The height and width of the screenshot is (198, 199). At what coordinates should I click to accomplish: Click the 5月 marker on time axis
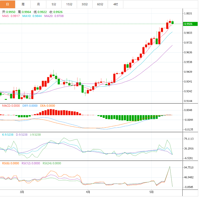pos(151,192)
